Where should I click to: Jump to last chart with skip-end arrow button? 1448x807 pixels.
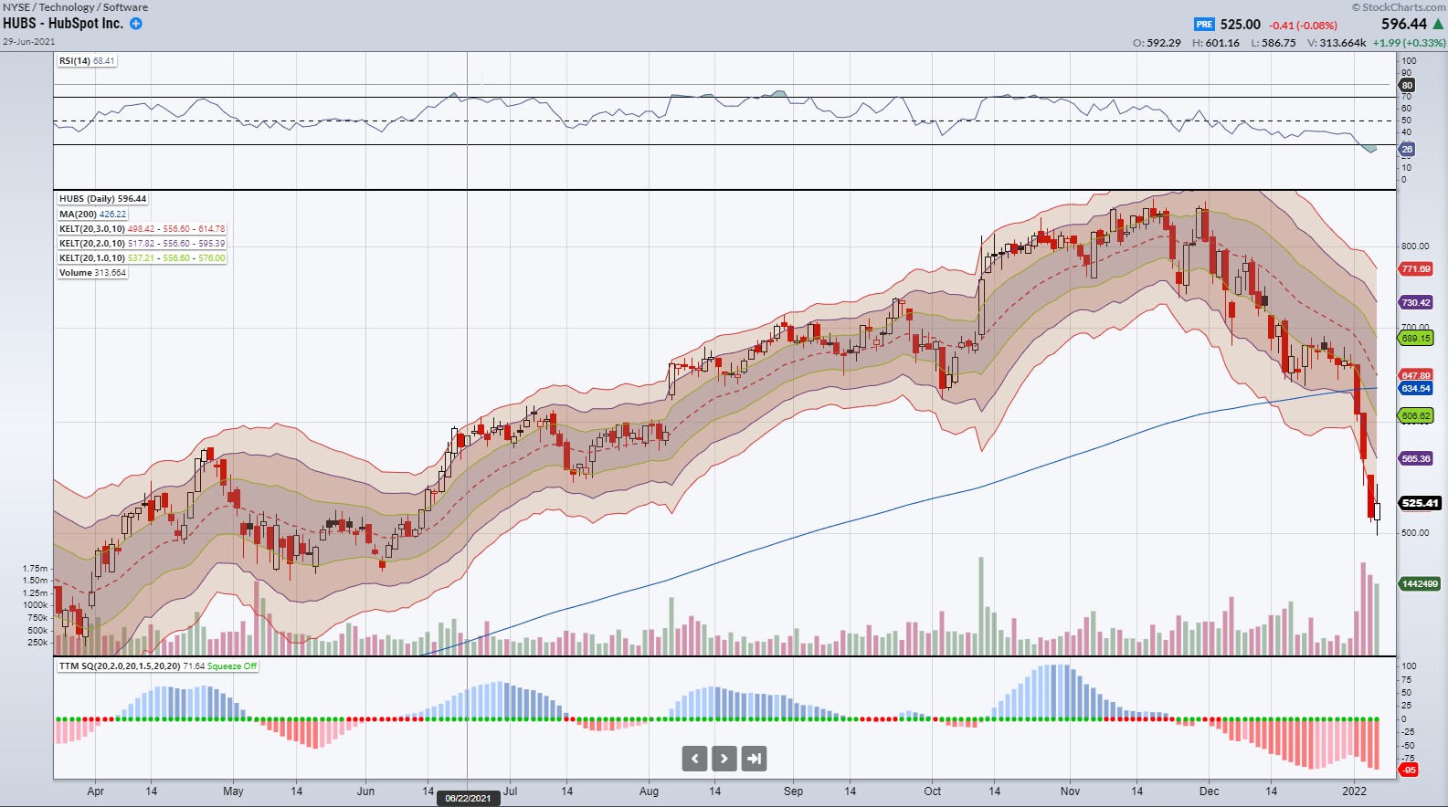coord(754,759)
